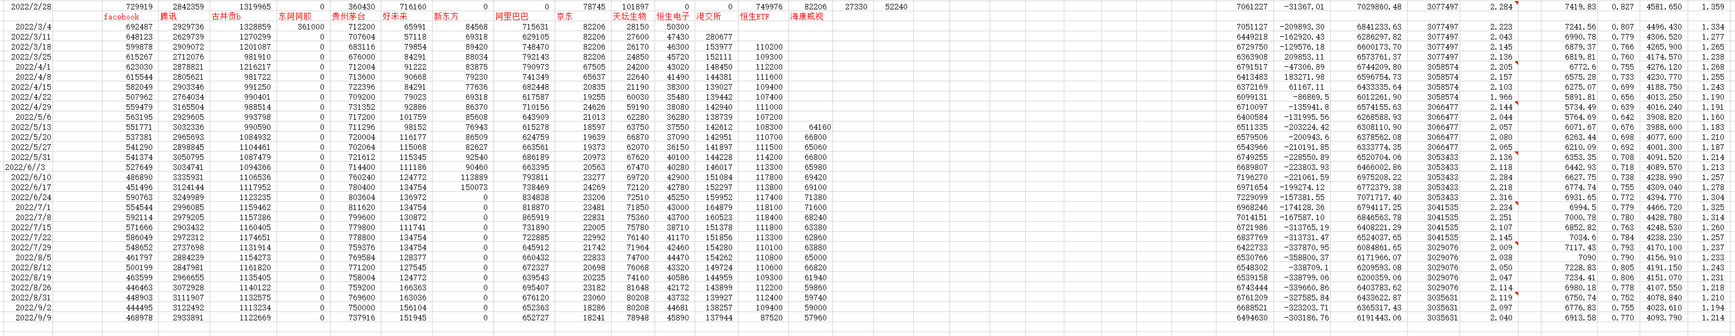Select the cell containing 87520

point(763,317)
